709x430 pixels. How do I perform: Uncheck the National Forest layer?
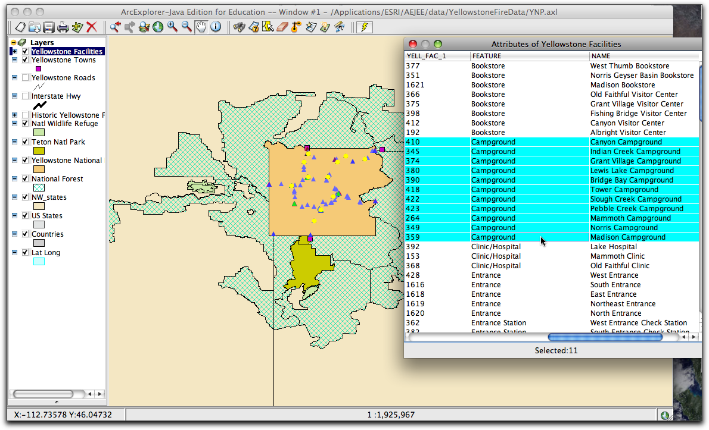pos(25,179)
